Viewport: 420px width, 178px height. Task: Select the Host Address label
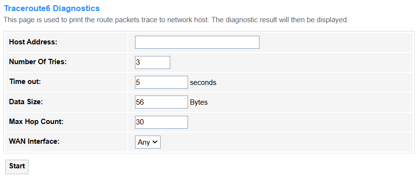(x=33, y=42)
